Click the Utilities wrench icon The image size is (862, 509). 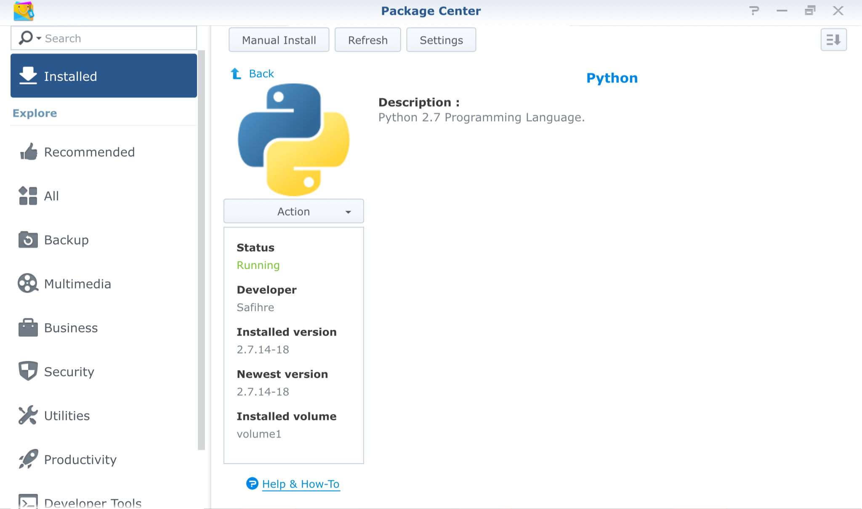tap(28, 415)
